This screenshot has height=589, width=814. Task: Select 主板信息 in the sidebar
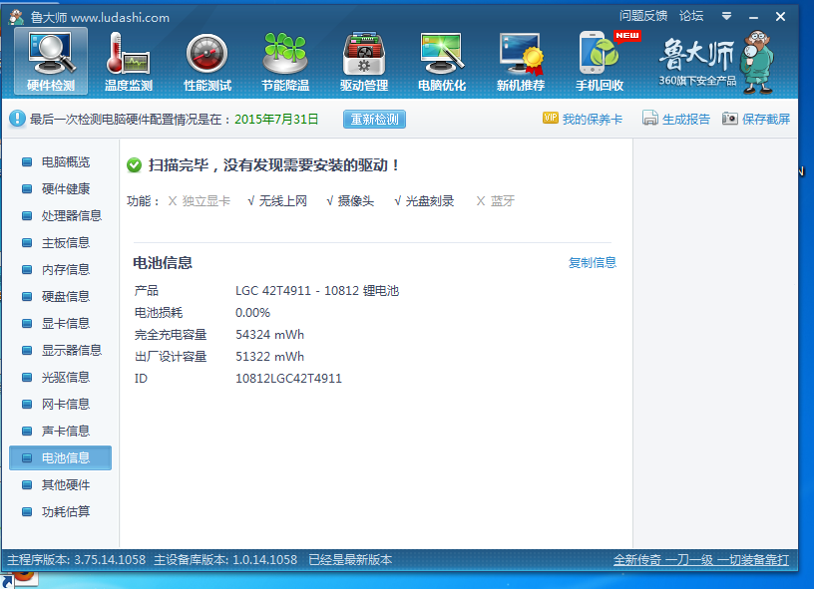(x=61, y=242)
